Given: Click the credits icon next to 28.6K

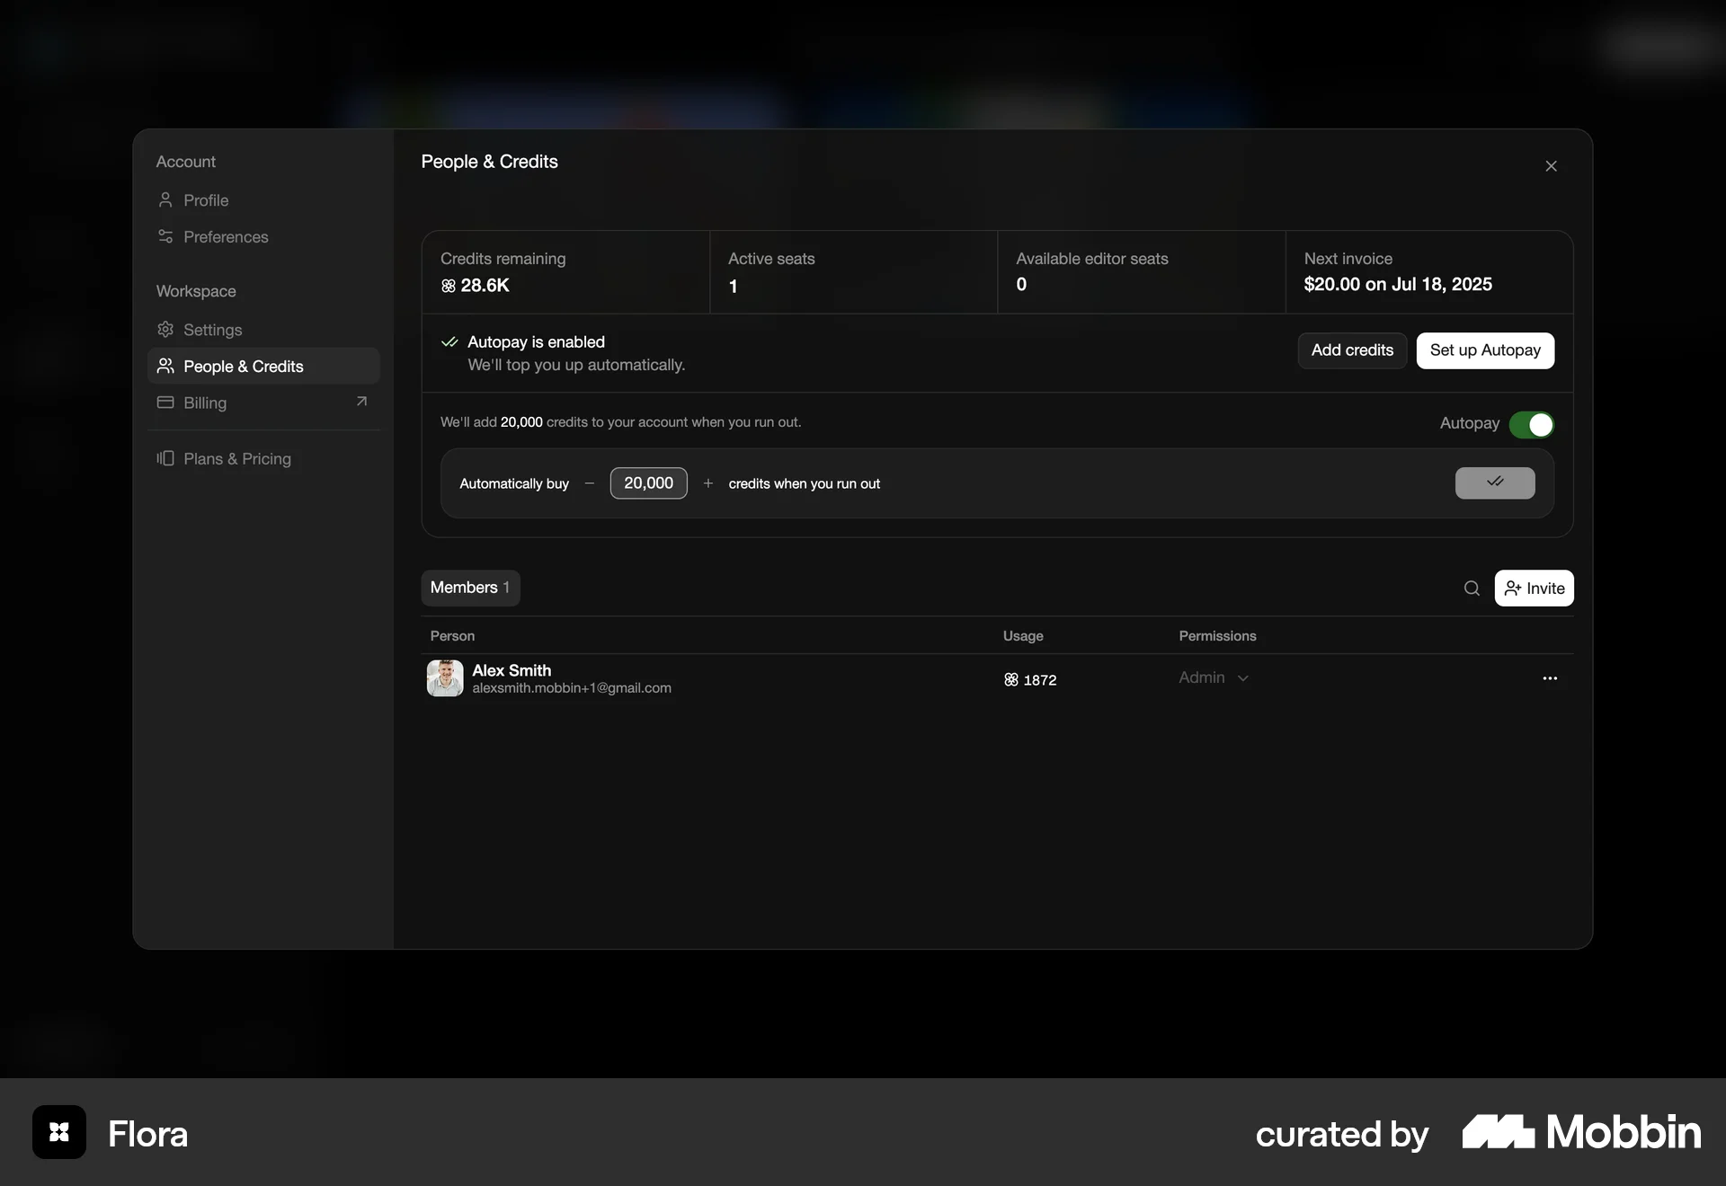Looking at the screenshot, I should click(449, 286).
